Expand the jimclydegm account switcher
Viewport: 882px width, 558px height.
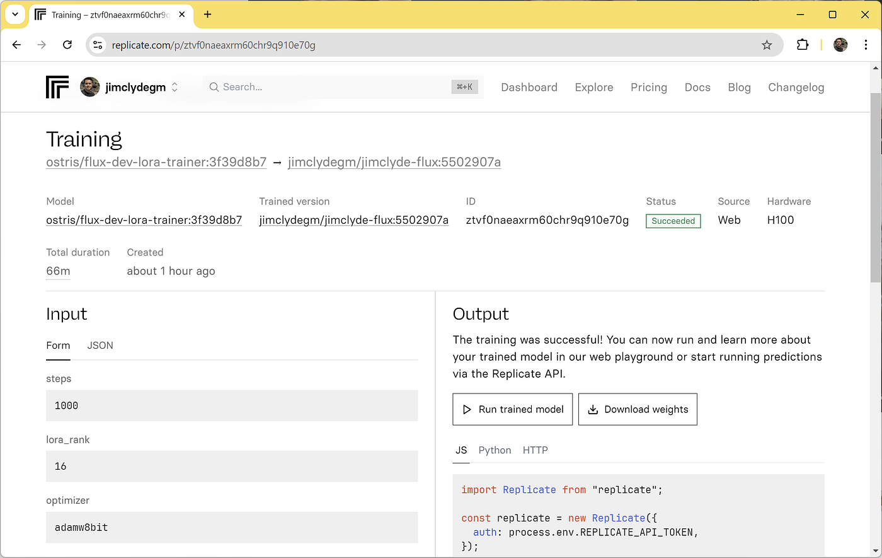175,88
